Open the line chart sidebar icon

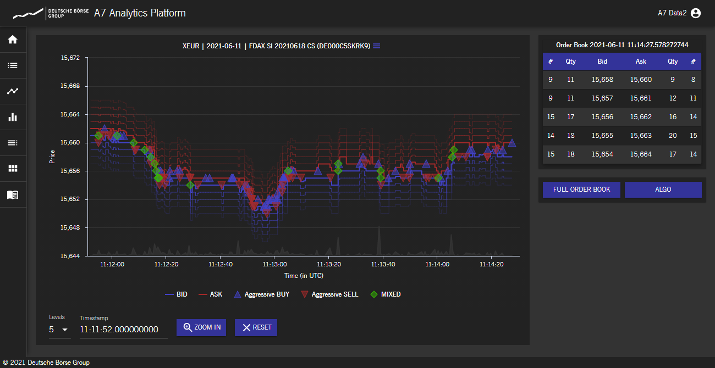click(x=13, y=91)
